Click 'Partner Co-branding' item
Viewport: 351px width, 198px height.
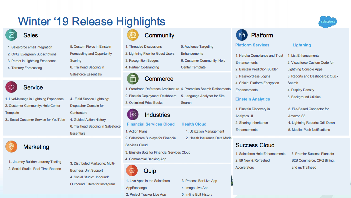tap(142, 67)
